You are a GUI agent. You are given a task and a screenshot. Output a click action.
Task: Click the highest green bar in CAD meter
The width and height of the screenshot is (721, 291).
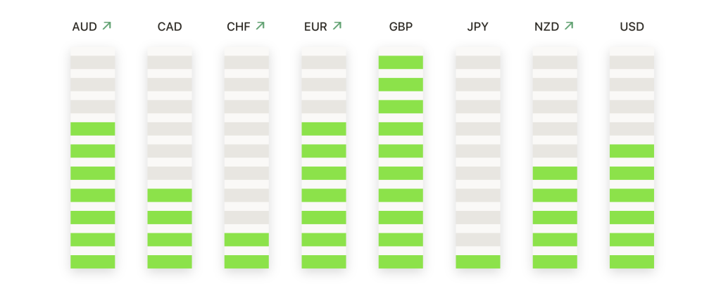pos(170,195)
